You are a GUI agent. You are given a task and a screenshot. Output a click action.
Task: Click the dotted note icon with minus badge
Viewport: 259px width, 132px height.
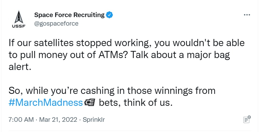click(246, 120)
